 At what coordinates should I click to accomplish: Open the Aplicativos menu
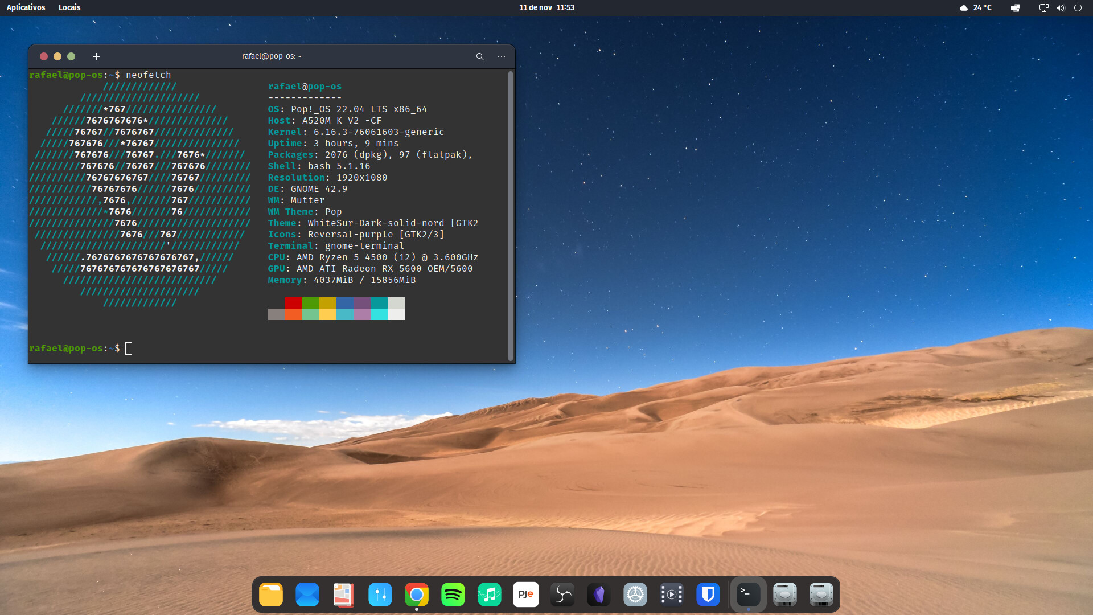[26, 7]
